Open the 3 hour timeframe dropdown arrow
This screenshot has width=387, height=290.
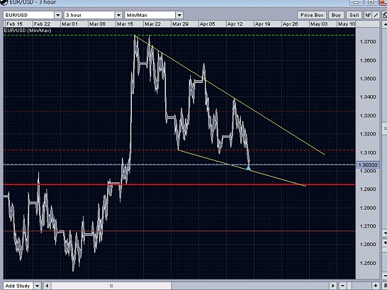coord(119,15)
